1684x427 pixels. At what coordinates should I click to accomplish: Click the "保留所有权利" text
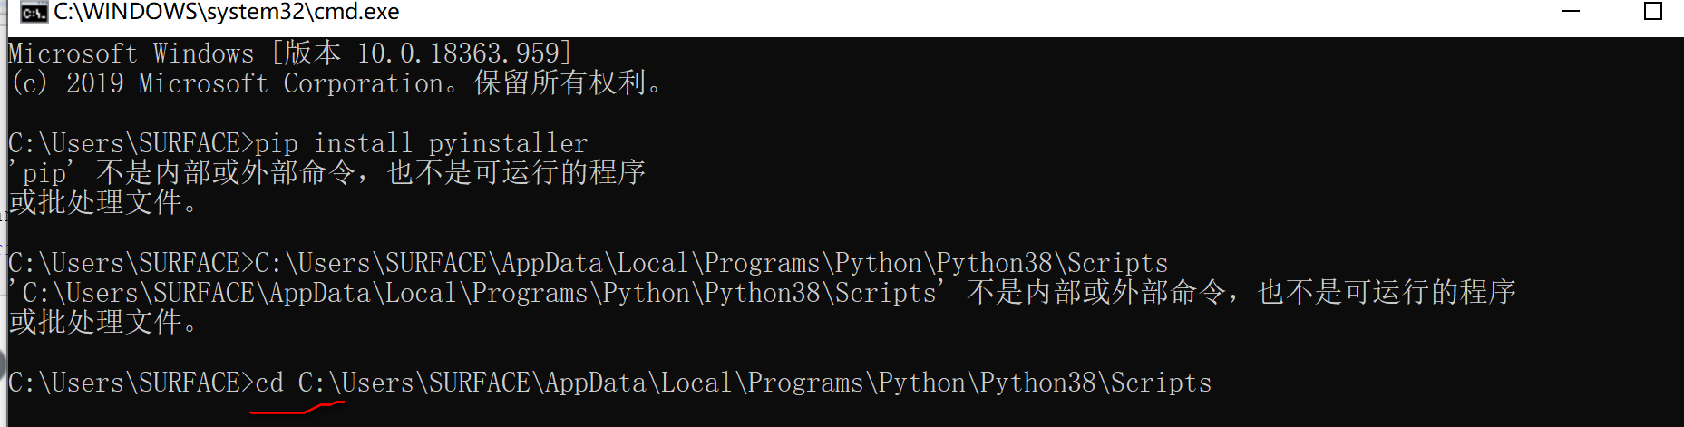(x=560, y=83)
